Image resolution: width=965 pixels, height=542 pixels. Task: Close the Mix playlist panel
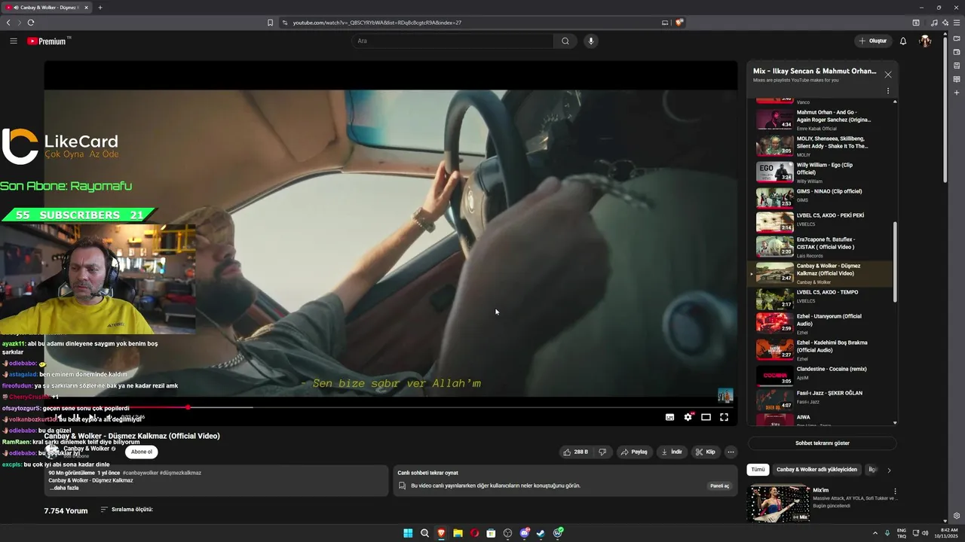tap(888, 75)
